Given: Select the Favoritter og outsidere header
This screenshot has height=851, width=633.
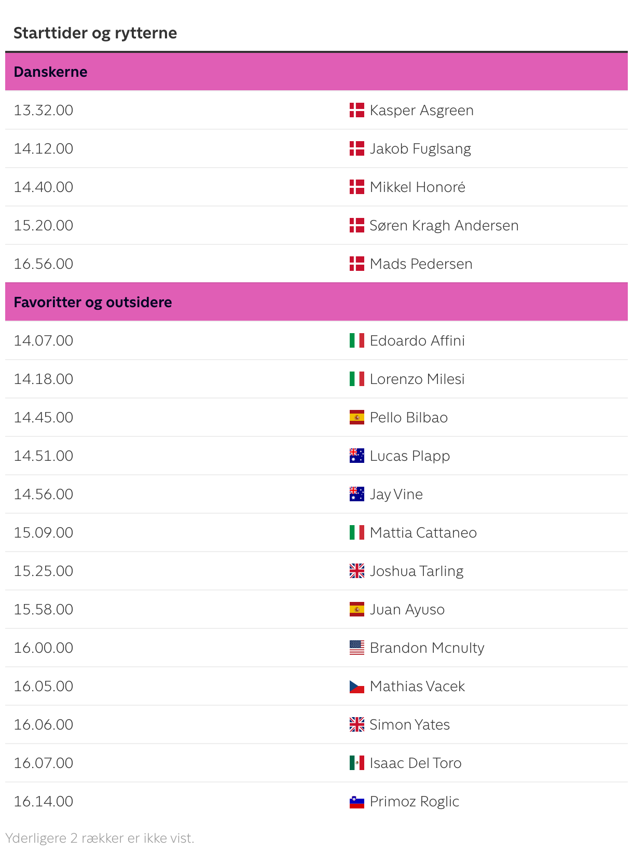Looking at the screenshot, I should [x=92, y=302].
